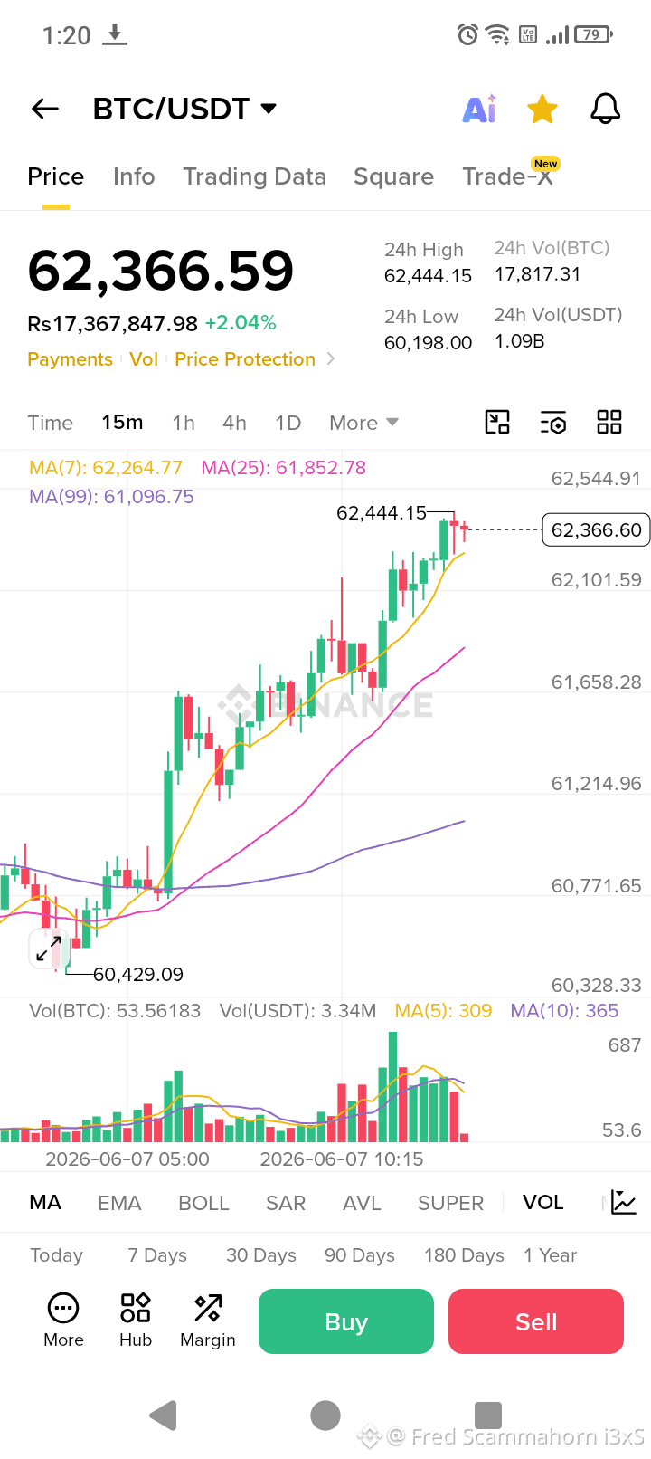Show 7 Days performance range
The width and height of the screenshot is (651, 1459).
click(157, 1255)
